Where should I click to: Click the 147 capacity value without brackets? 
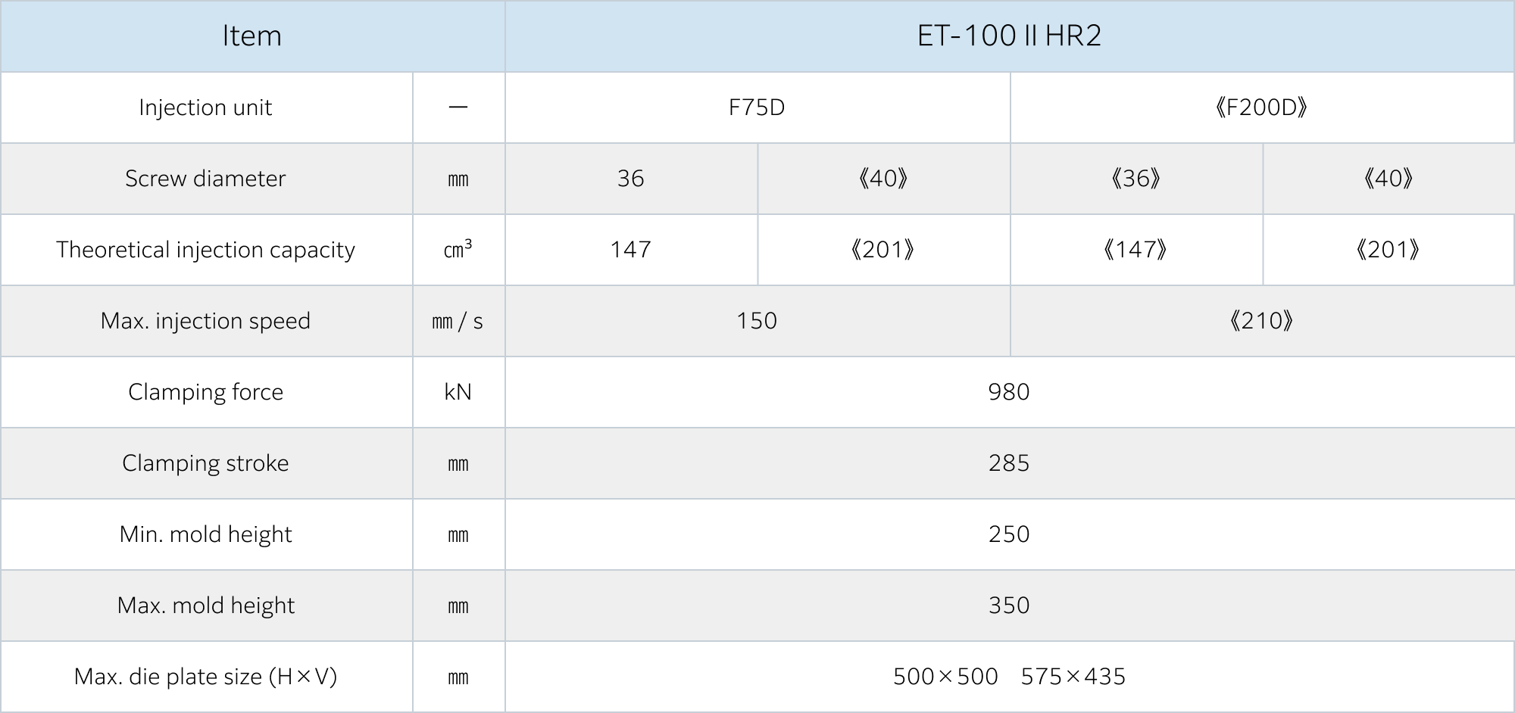pos(630,250)
